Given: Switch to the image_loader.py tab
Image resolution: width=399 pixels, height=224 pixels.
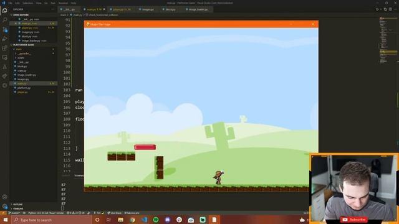Looking at the screenshot, I should pyautogui.click(x=198, y=9).
